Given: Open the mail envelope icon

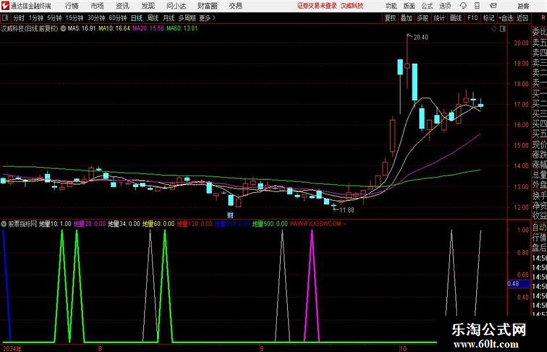Looking at the screenshot, I should tap(493, 6).
